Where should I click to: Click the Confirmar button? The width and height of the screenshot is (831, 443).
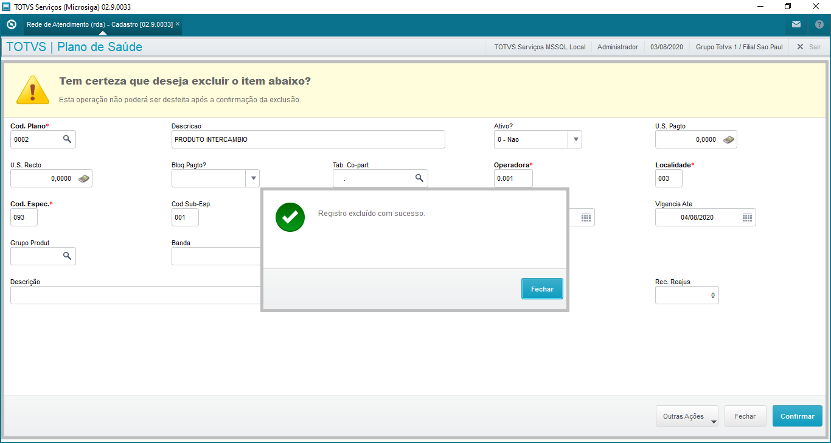[x=798, y=416]
